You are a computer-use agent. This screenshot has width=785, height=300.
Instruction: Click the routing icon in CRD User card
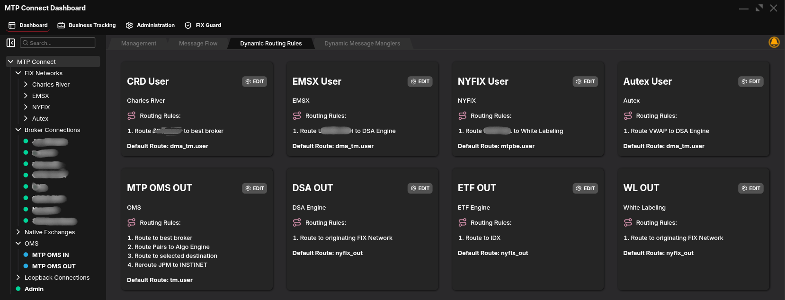pos(132,115)
